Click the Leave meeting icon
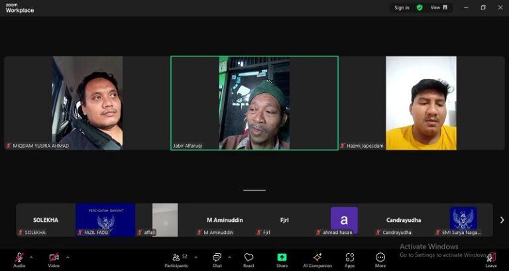Viewport: 509px width, 271px height. (x=490, y=258)
